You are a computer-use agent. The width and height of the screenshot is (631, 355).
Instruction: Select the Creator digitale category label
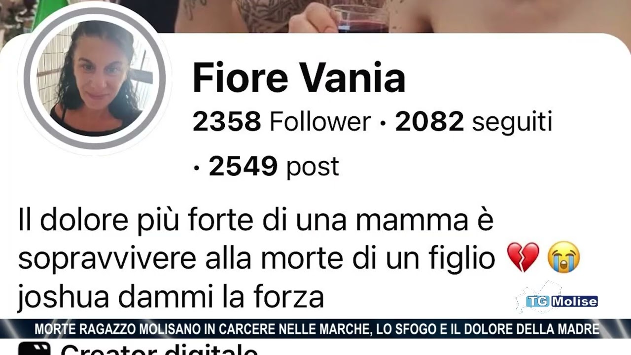coord(159,349)
